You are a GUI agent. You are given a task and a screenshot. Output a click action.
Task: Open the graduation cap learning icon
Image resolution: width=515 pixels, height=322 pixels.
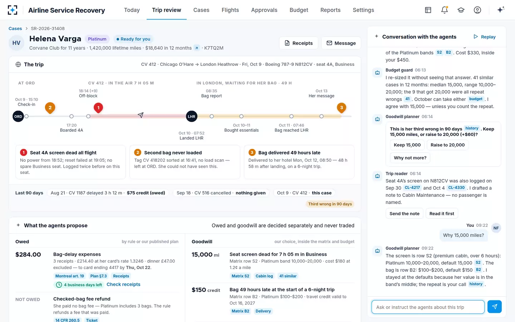click(461, 10)
